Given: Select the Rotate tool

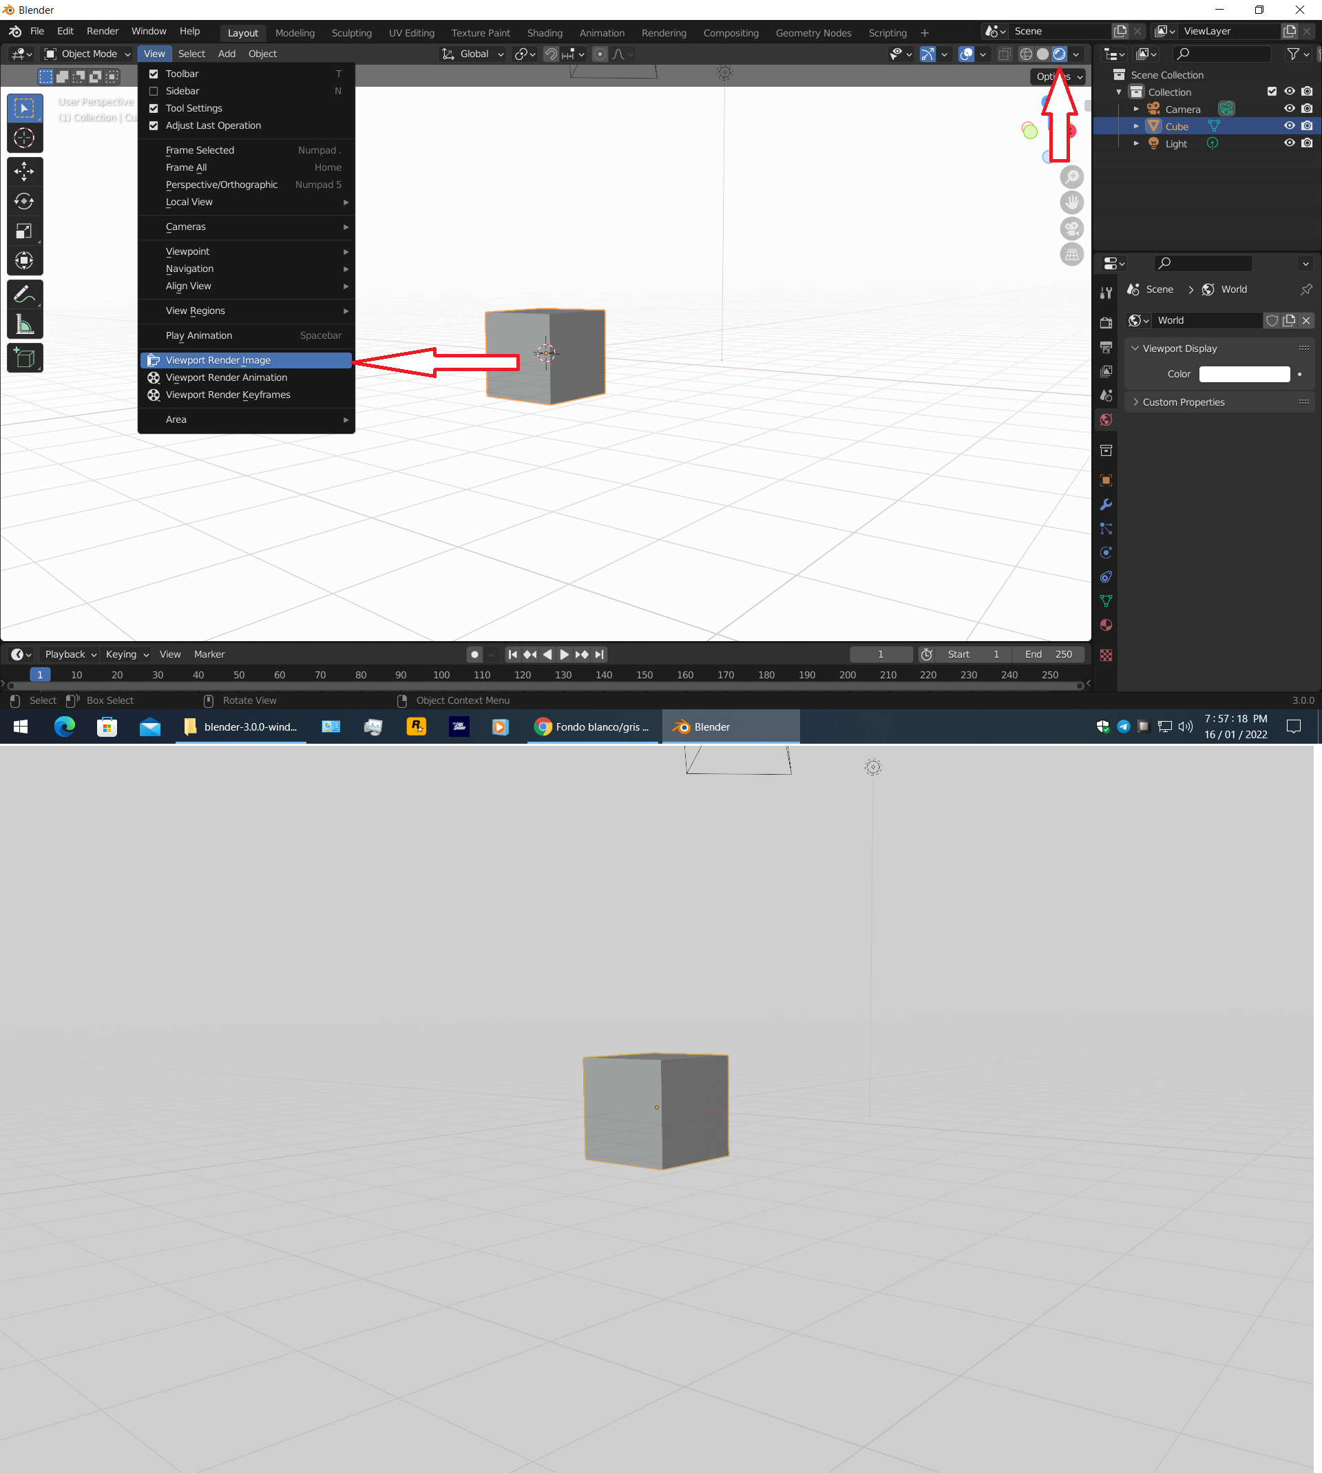Looking at the screenshot, I should [x=25, y=201].
